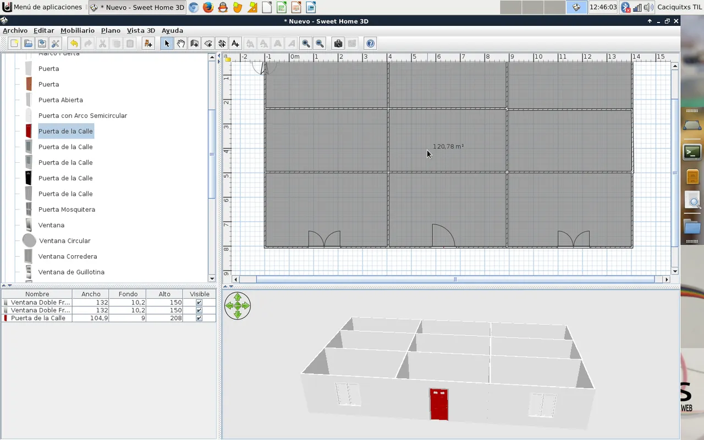Select the middle door symbol in plan
The image size is (704, 440).
(x=443, y=235)
